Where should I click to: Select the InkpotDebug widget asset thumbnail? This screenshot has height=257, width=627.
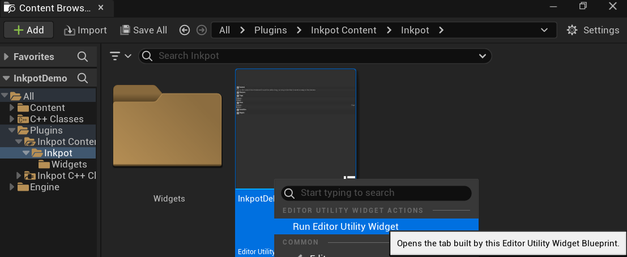coord(296,128)
